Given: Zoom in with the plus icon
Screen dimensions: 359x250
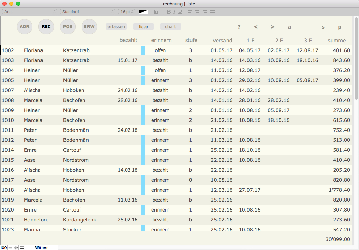Looking at the screenshot, I should click(x=16, y=247).
